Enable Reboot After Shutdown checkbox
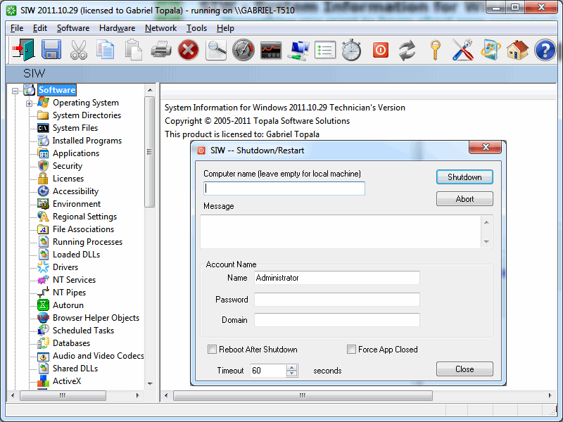 click(x=212, y=350)
